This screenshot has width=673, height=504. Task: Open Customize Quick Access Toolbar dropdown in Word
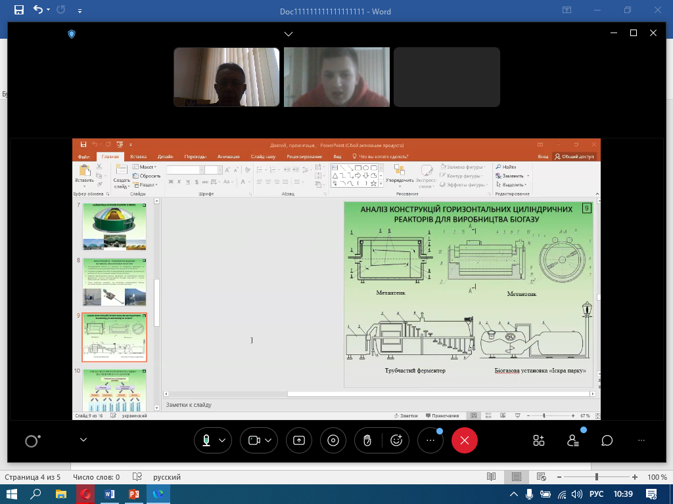point(80,11)
